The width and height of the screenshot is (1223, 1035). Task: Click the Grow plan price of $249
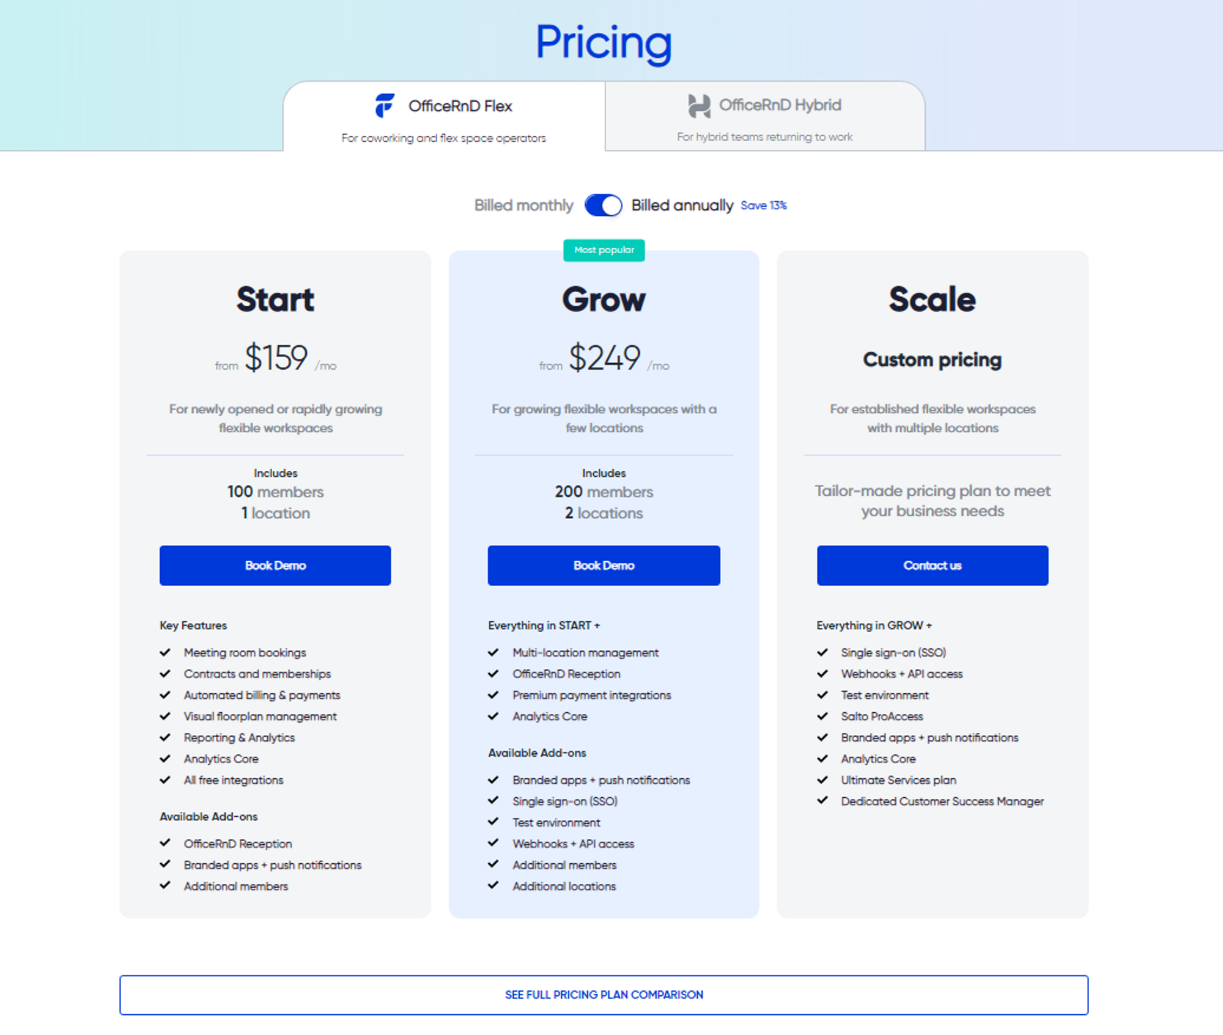tap(604, 358)
